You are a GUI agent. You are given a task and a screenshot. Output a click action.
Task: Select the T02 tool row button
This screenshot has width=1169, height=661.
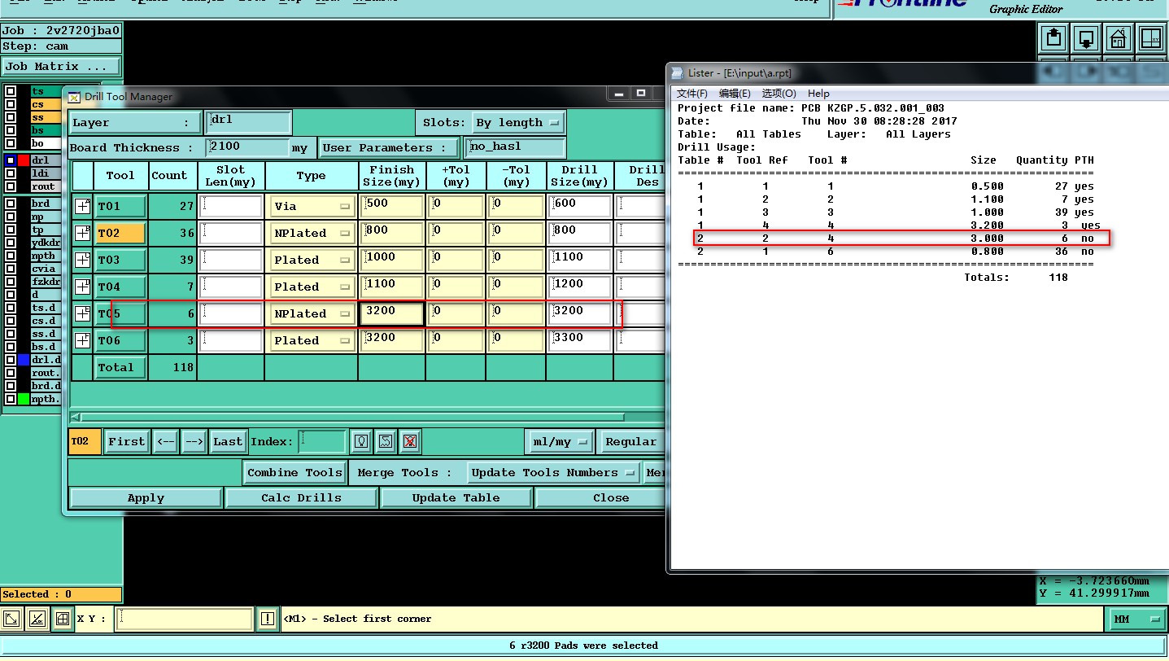pyautogui.click(x=120, y=234)
